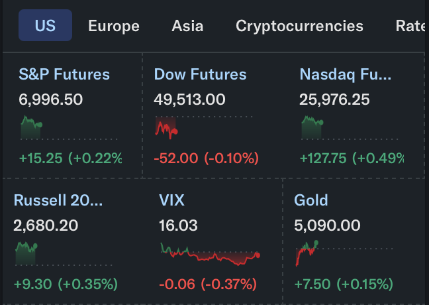
Task: Select the Nasdaq Futures green sparkline chart
Action: [x=312, y=127]
